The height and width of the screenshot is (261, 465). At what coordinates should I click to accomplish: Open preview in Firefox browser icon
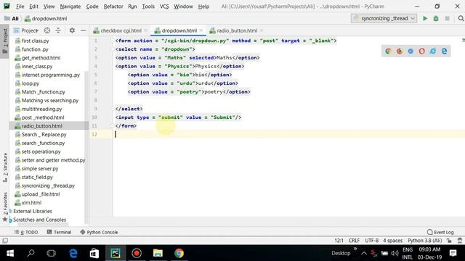pyautogui.click(x=400, y=51)
